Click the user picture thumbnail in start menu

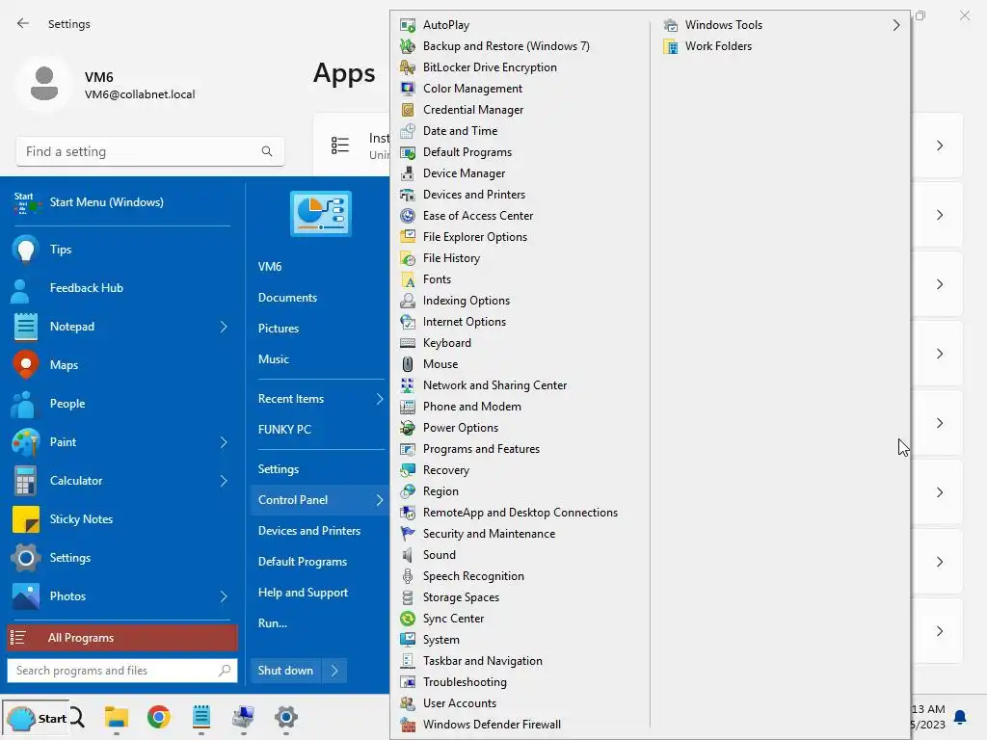[320, 214]
